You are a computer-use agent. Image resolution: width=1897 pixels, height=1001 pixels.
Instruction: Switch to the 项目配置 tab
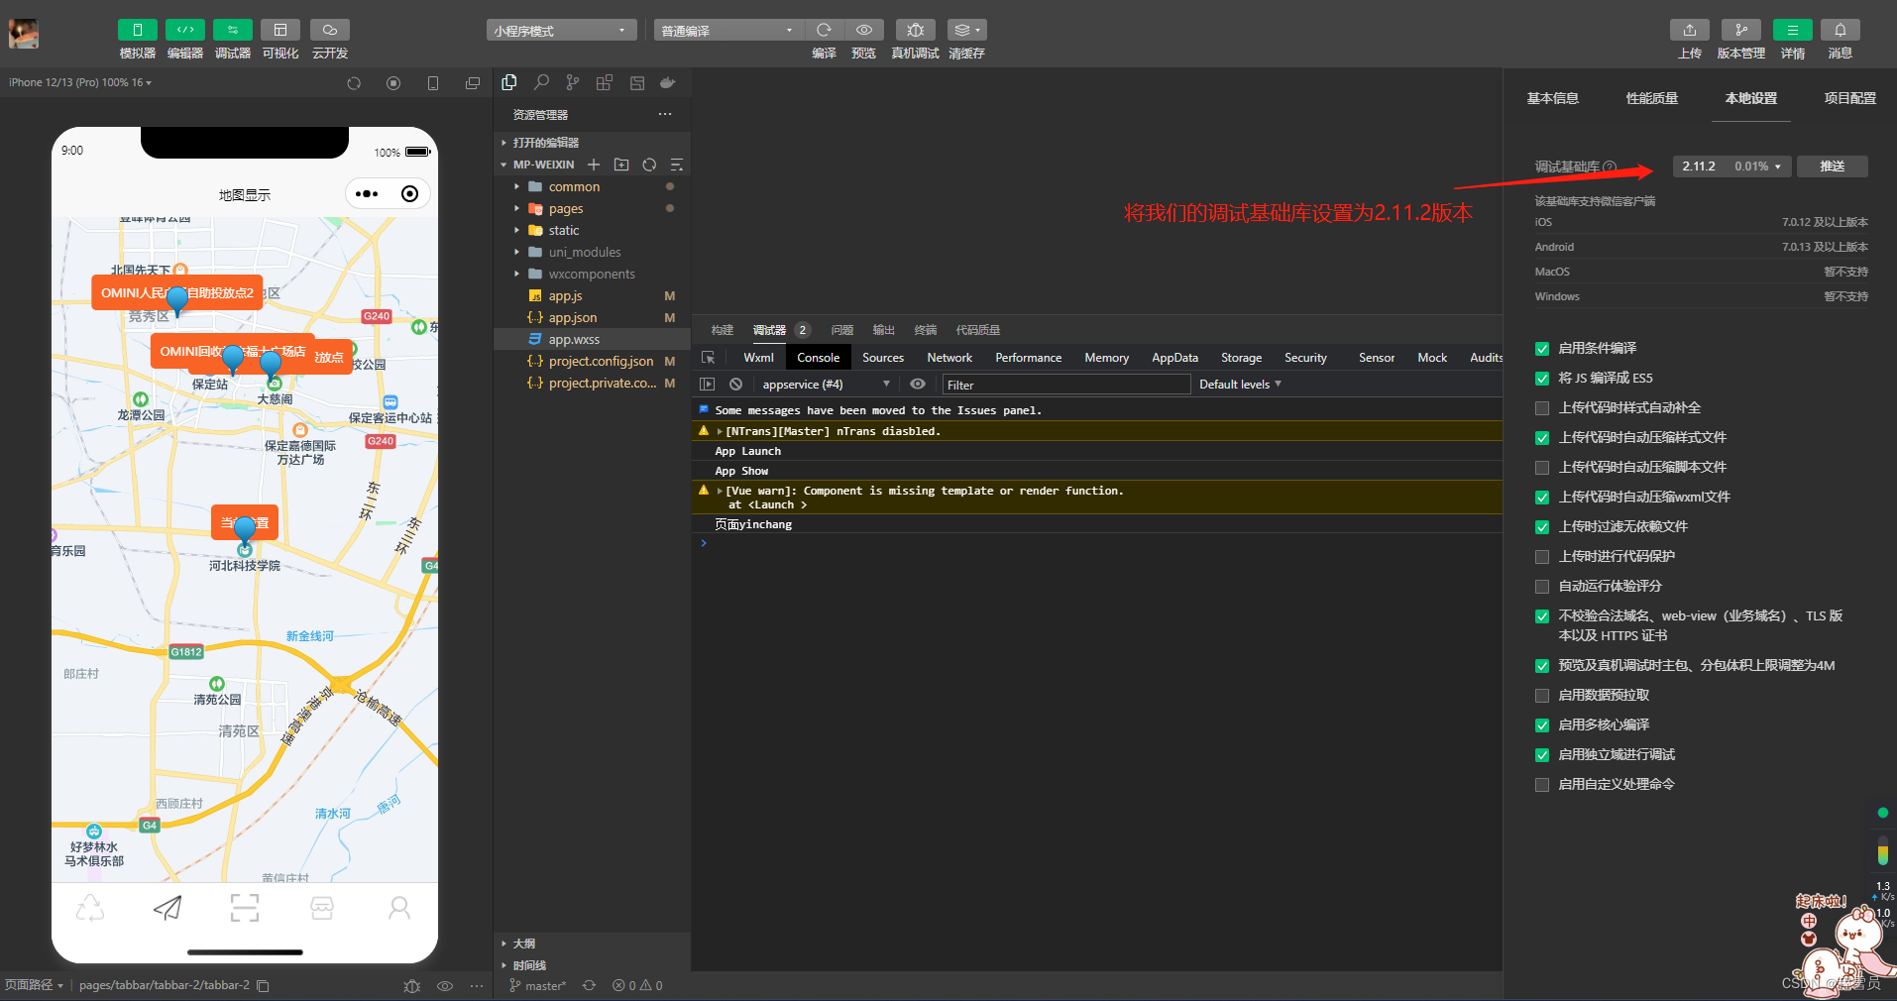(1849, 98)
